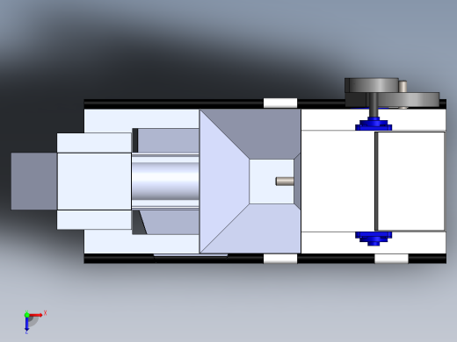Image resolution: width=457 pixels, height=342 pixels.
Task: Click the blue Z axis arrow of the triad
Action: pyautogui.click(x=26, y=324)
